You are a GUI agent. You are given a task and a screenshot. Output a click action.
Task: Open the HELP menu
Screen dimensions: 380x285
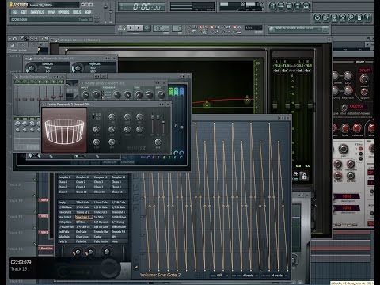coord(88,13)
